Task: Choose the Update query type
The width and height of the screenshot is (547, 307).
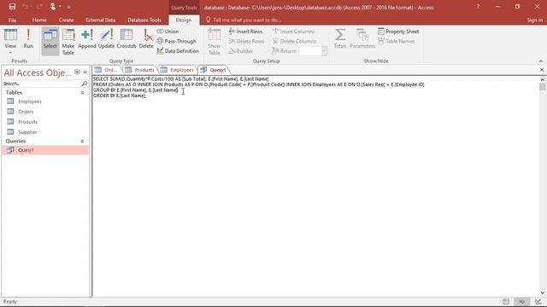Action: tap(106, 38)
